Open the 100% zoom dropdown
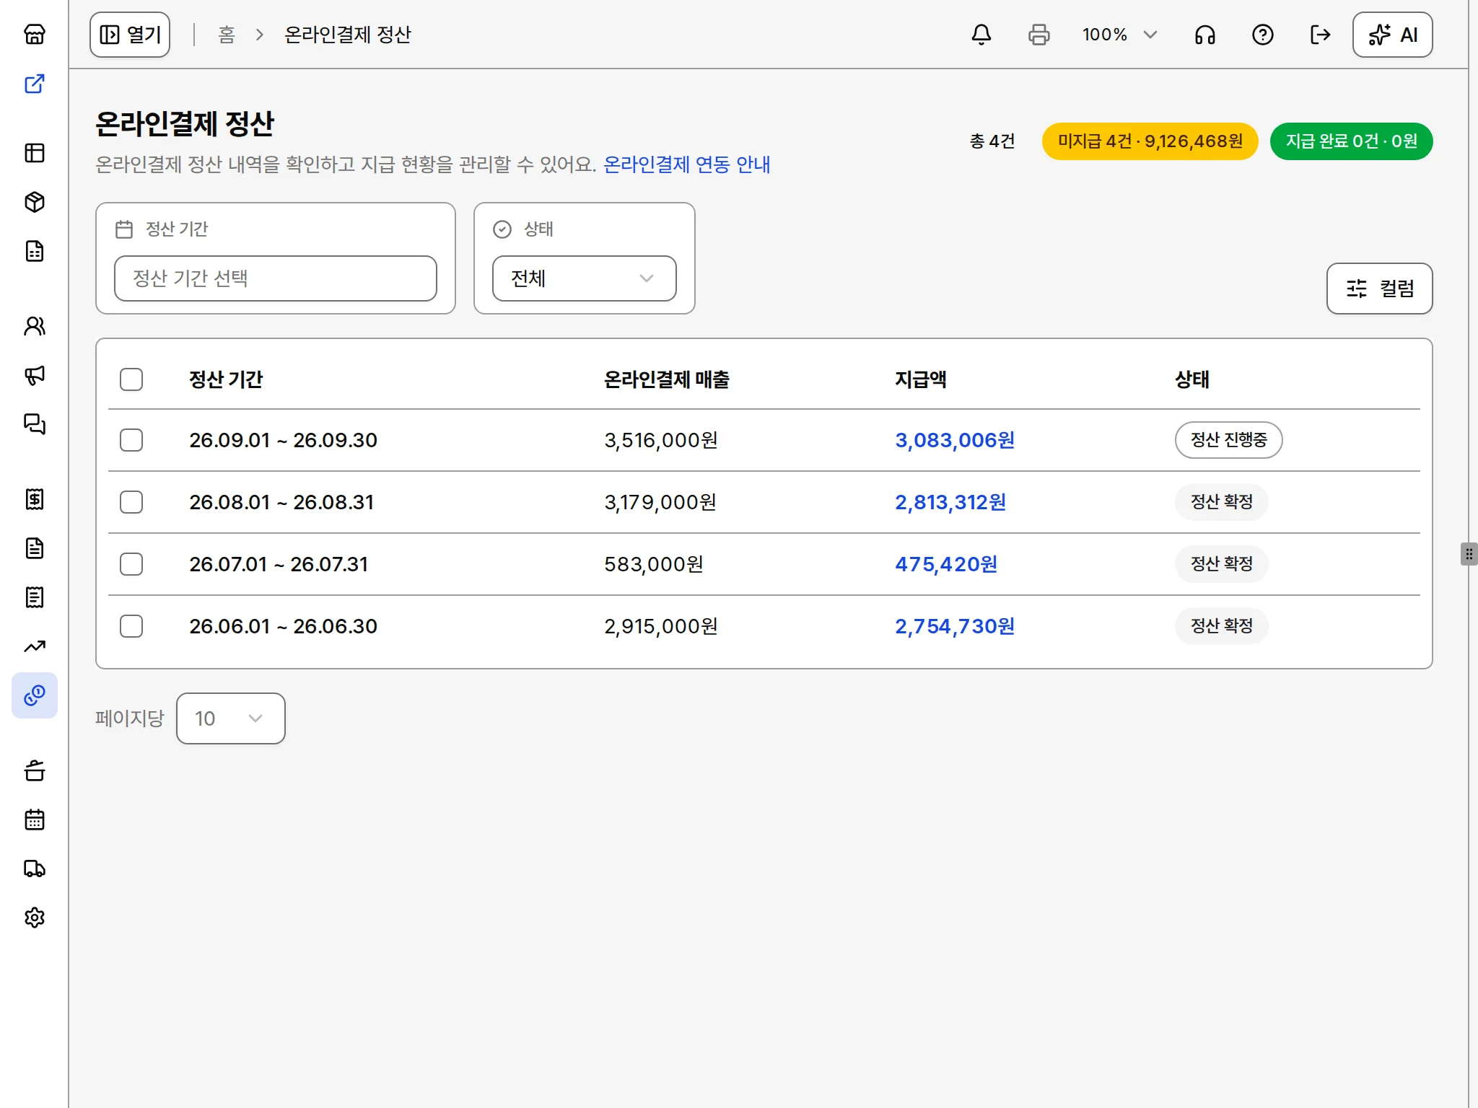The width and height of the screenshot is (1478, 1108). click(x=1119, y=35)
